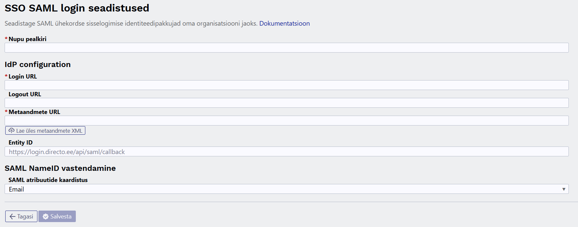This screenshot has width=578, height=227.
Task: Click the Entity ID field with callback placeholder
Action: point(287,151)
